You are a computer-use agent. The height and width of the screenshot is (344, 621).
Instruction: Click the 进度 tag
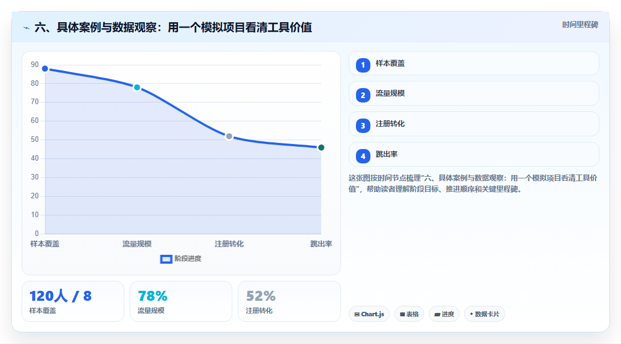pyautogui.click(x=444, y=314)
